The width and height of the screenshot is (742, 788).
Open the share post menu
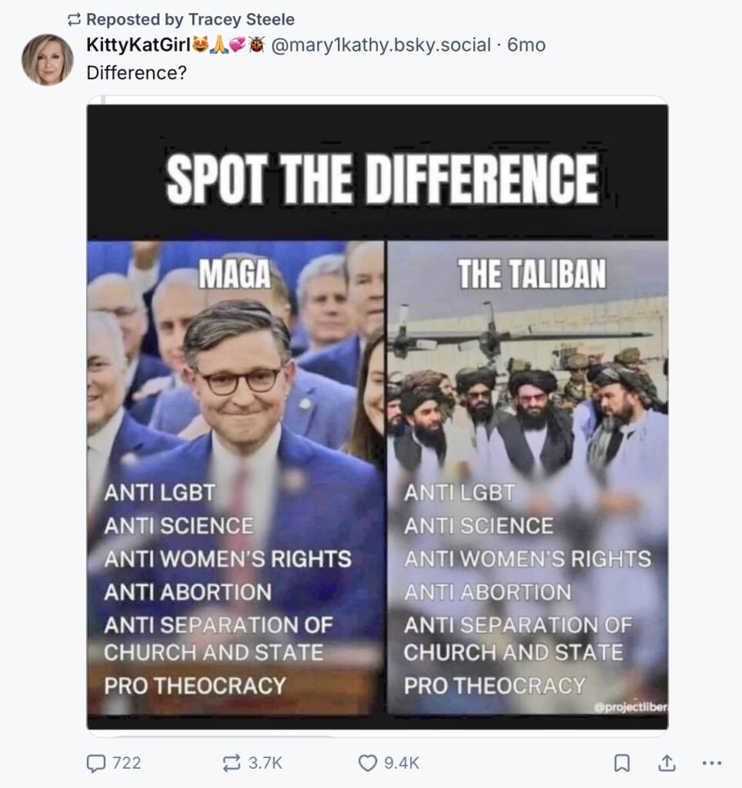pos(667,763)
